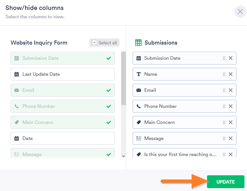Remove Submission Date column with X icon
The image size is (247, 191).
pos(230,58)
